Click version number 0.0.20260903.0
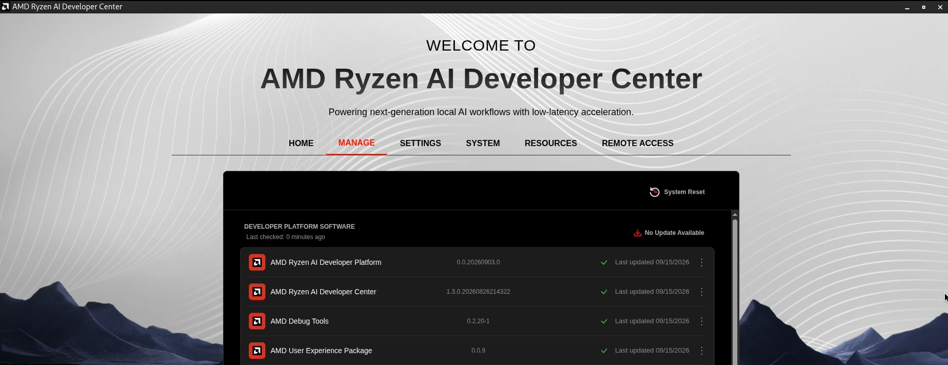The height and width of the screenshot is (365, 948). (478, 262)
